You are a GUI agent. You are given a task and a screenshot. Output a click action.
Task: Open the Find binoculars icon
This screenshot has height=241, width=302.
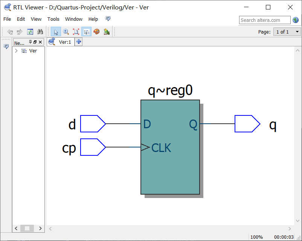pos(40,32)
